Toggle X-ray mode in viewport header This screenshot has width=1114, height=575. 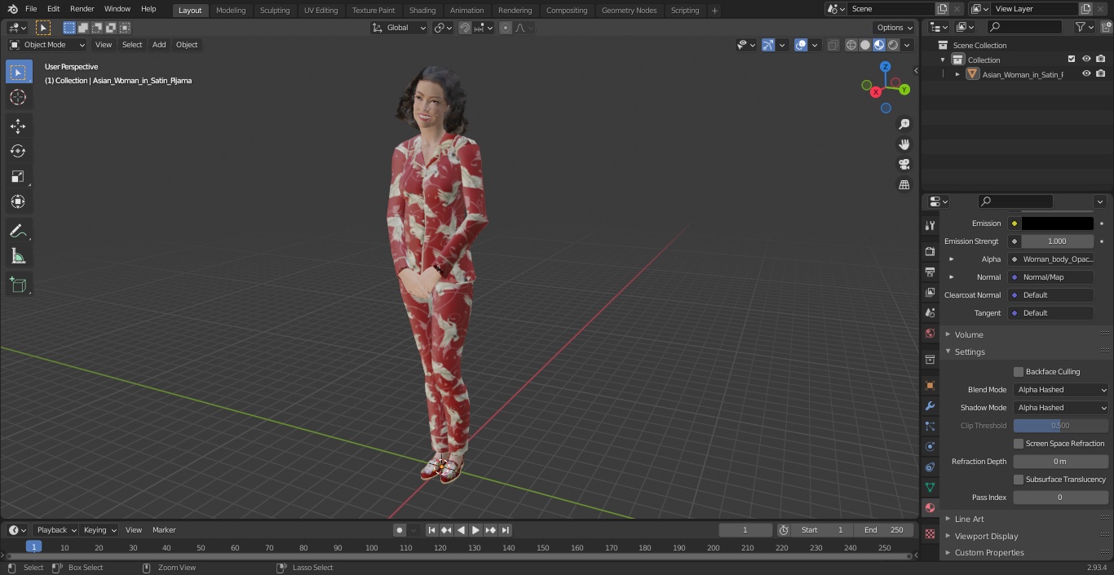(x=833, y=45)
